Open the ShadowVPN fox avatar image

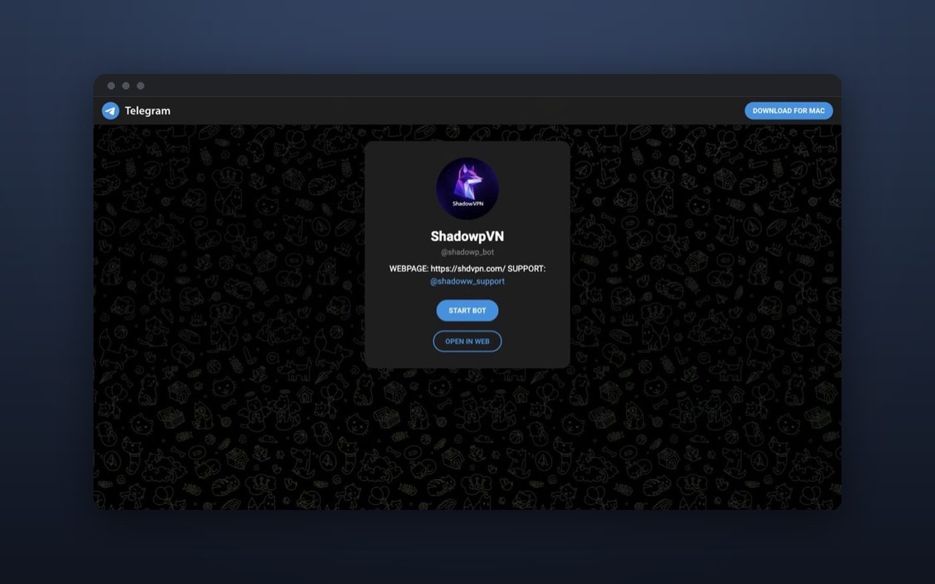click(467, 189)
